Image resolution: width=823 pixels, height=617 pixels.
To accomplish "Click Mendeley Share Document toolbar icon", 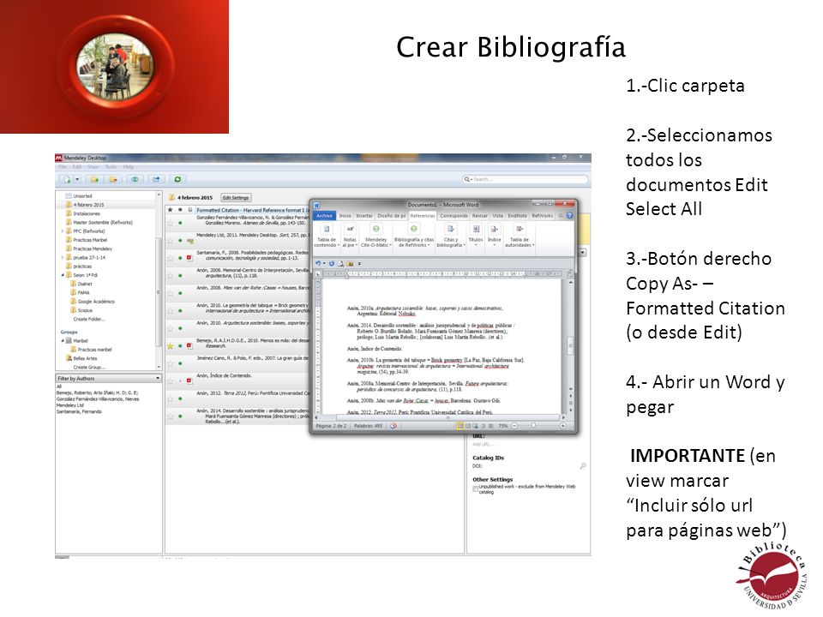I will (156, 179).
